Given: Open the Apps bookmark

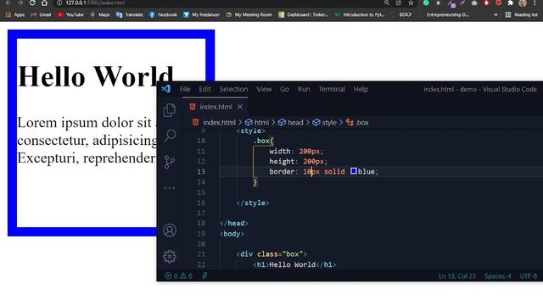Looking at the screenshot, I should [x=15, y=15].
